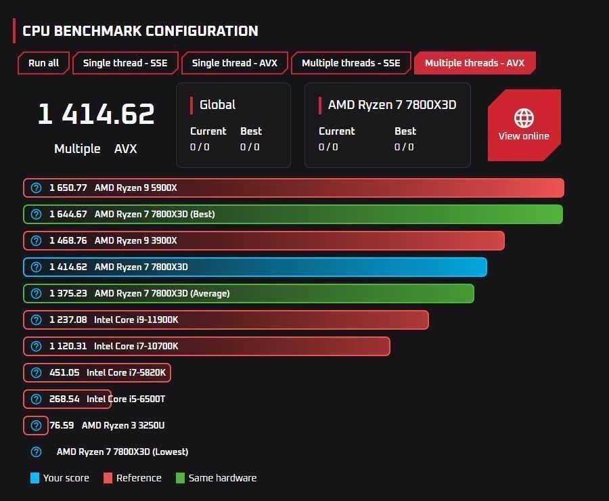Click help icon for AMD Ryzen 9 3900X
609x501 pixels.
36,241
